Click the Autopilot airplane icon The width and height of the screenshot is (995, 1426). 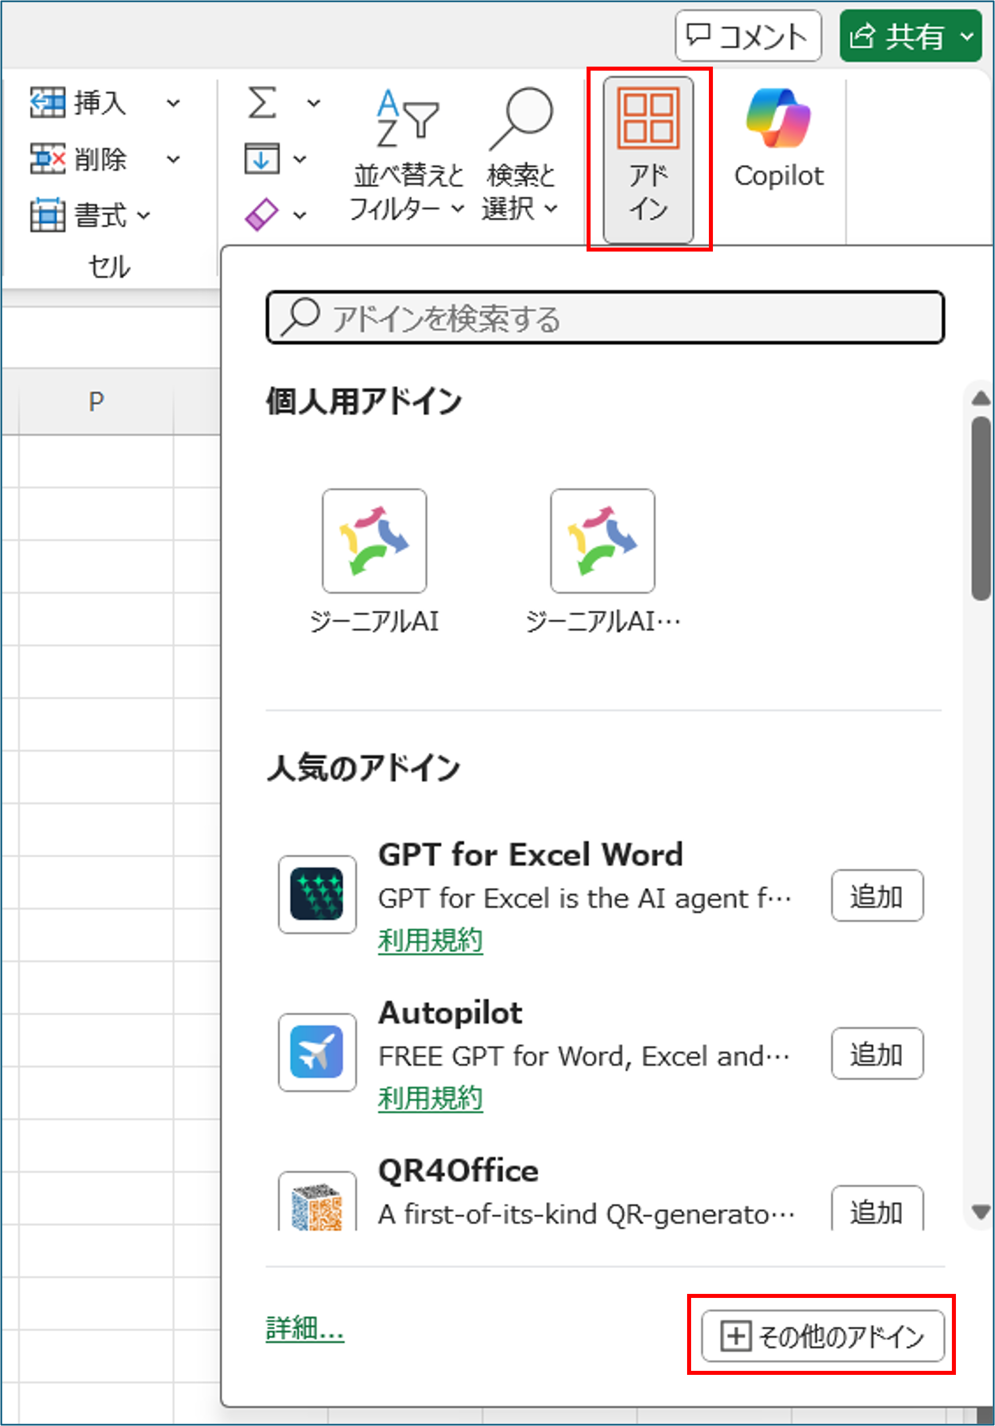(x=317, y=1052)
